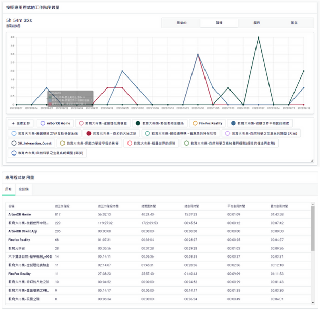Click the ArborXR Home legend circle icon
Image resolution: width=320 pixels, height=310 pixels.
point(43,123)
